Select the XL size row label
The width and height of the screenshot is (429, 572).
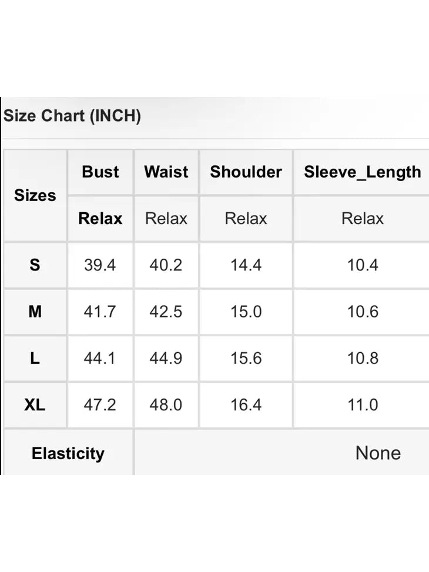coord(35,405)
